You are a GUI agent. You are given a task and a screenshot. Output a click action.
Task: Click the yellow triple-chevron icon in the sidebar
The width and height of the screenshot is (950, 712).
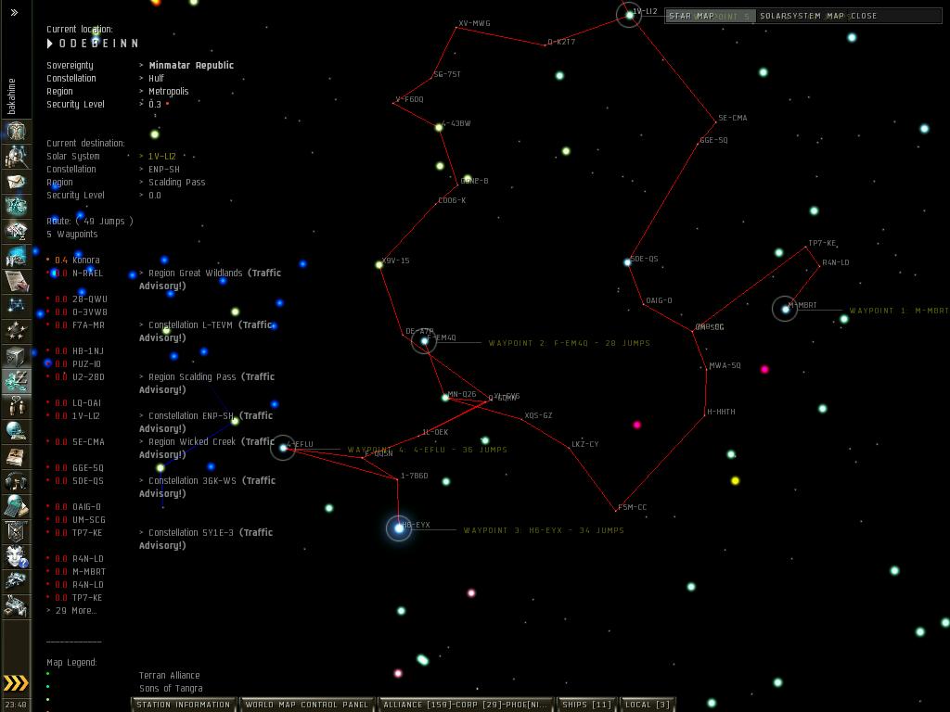pyautogui.click(x=16, y=683)
